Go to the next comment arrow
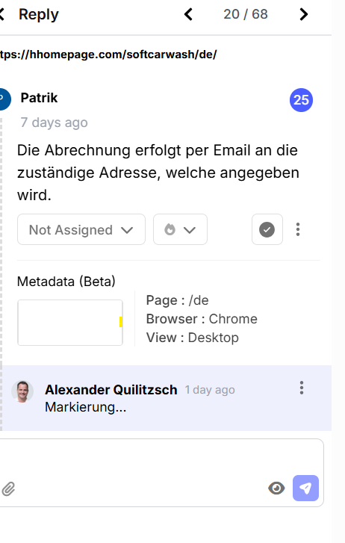345x543 pixels. (303, 14)
